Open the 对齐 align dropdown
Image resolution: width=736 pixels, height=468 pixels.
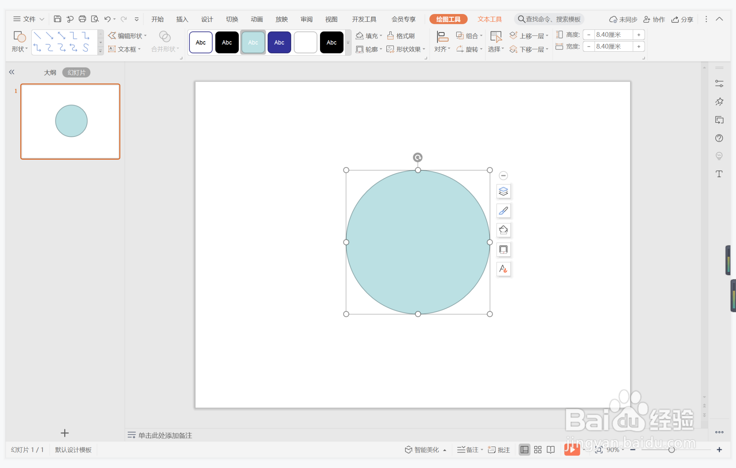442,42
